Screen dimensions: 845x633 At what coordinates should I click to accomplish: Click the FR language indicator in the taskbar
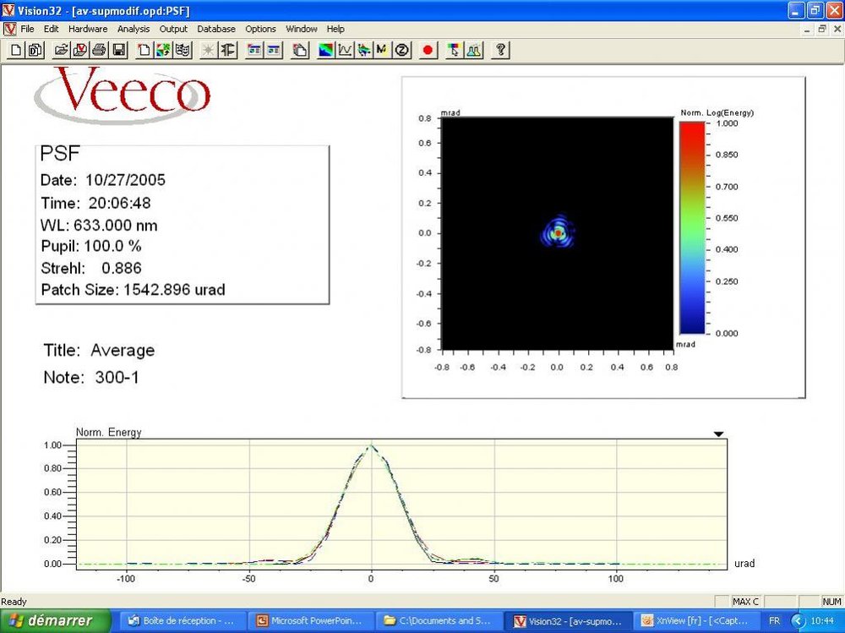tap(774, 619)
